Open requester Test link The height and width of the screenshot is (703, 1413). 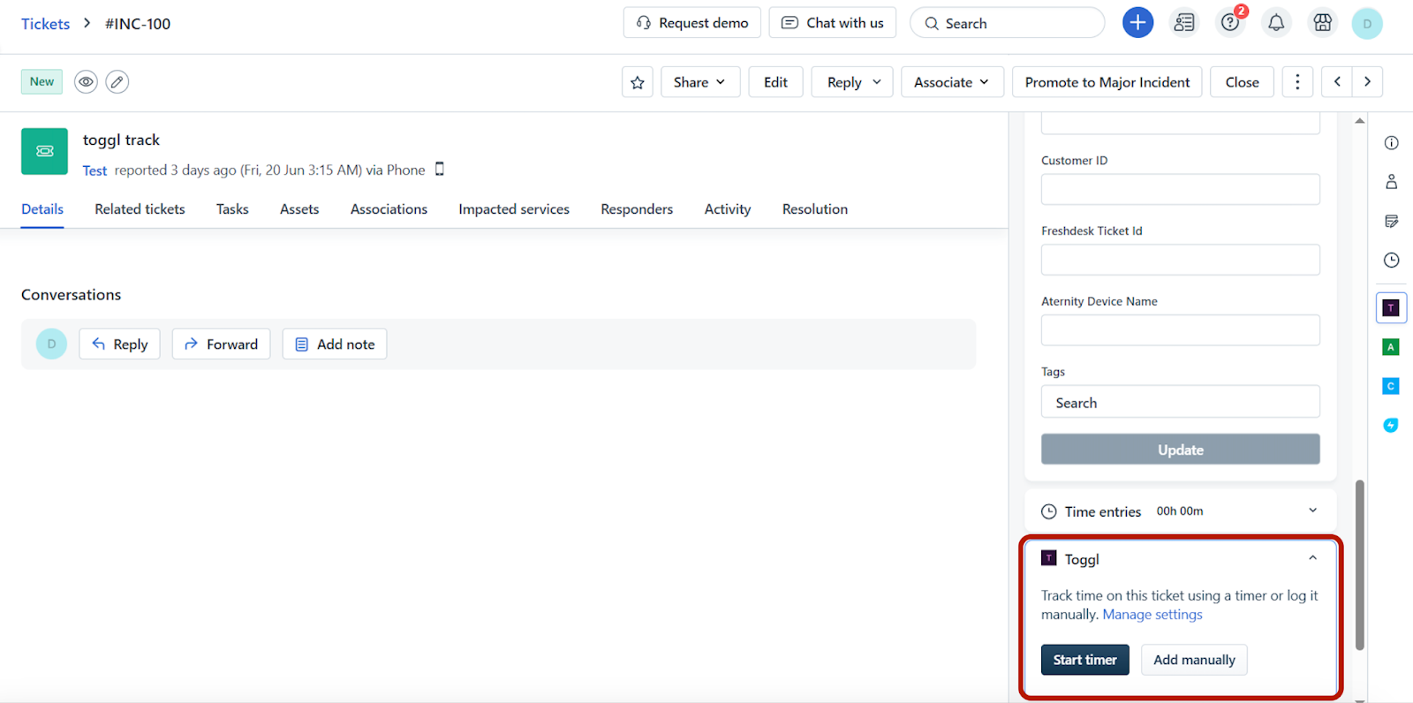[x=94, y=170]
